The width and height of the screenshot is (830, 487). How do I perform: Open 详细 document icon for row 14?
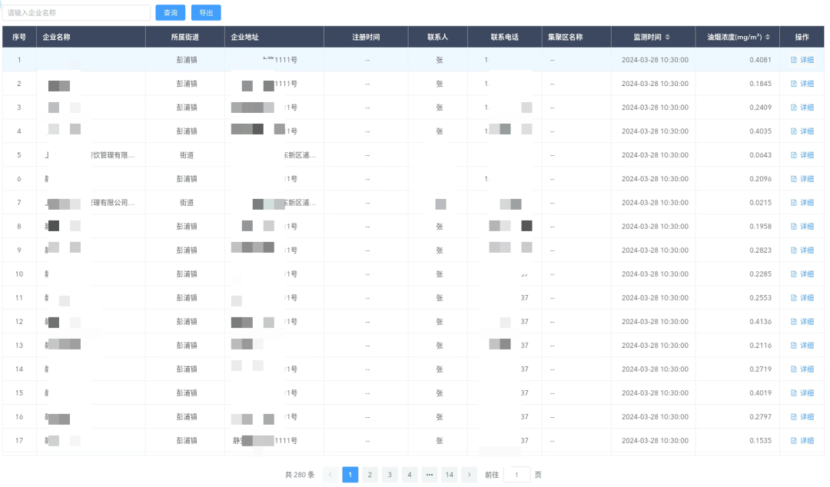point(794,369)
